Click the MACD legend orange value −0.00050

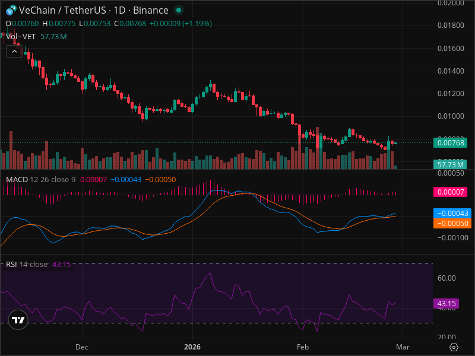point(160,180)
